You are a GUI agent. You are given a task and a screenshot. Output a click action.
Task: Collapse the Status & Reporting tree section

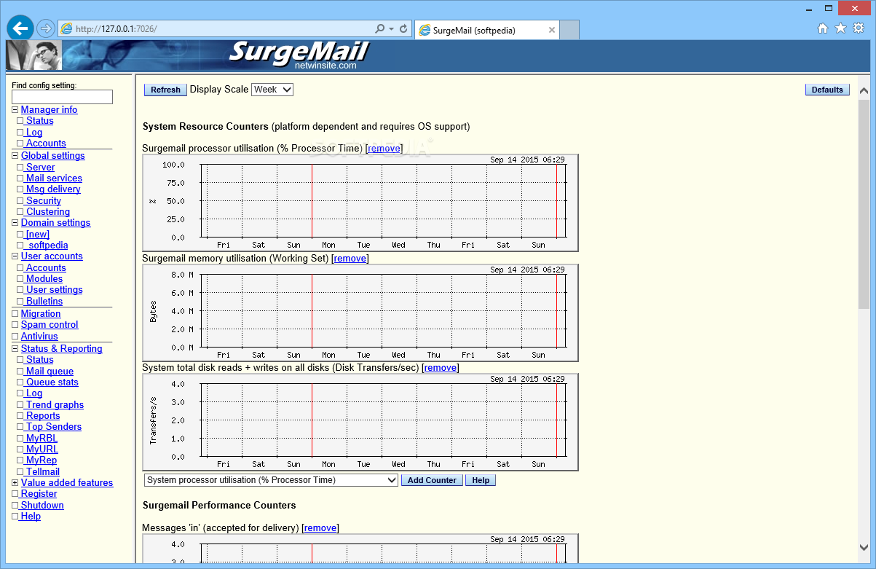click(x=15, y=349)
